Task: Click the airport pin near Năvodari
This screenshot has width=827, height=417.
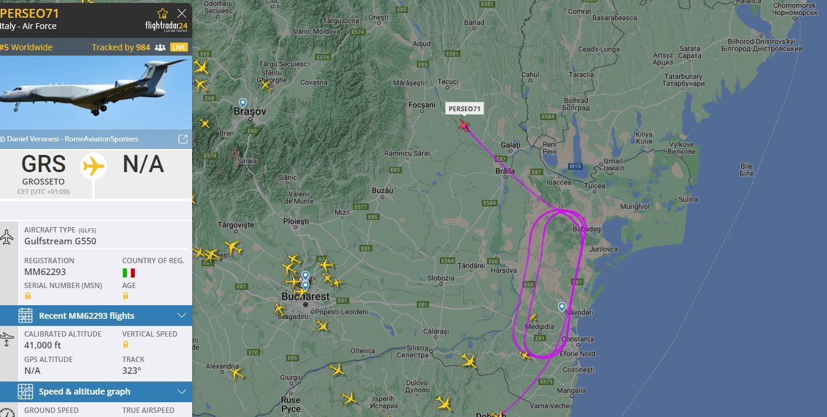Action: coord(562,307)
